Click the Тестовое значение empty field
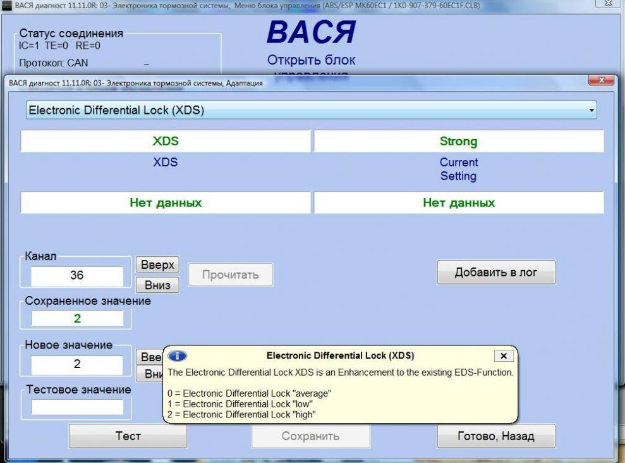Viewport: 625px width, 463px height. [77, 407]
